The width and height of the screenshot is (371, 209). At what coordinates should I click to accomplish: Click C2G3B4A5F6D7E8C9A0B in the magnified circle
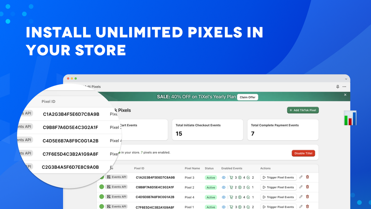(70, 167)
